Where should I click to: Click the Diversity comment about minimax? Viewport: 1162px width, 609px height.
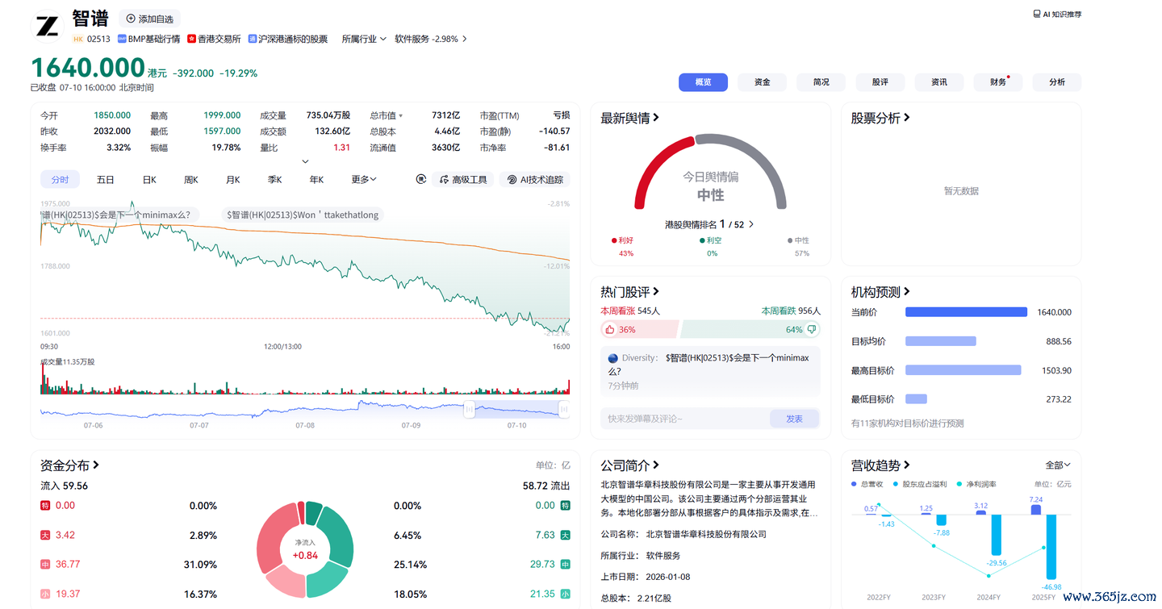click(x=710, y=369)
